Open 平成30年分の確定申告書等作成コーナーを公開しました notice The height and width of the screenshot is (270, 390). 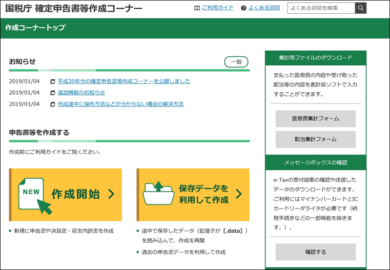coord(123,82)
